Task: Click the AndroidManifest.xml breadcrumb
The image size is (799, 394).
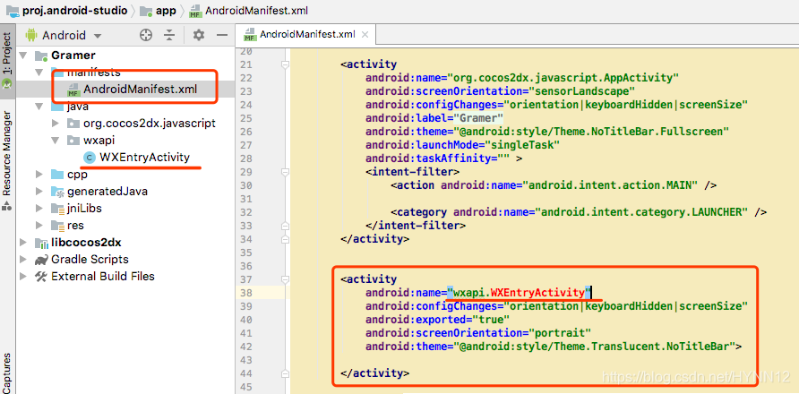Action: click(x=249, y=10)
